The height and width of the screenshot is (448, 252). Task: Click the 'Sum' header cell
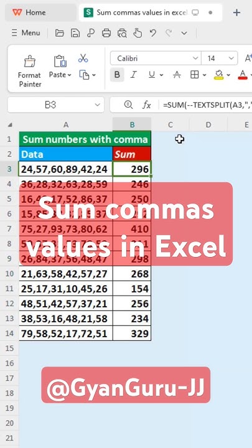click(132, 154)
